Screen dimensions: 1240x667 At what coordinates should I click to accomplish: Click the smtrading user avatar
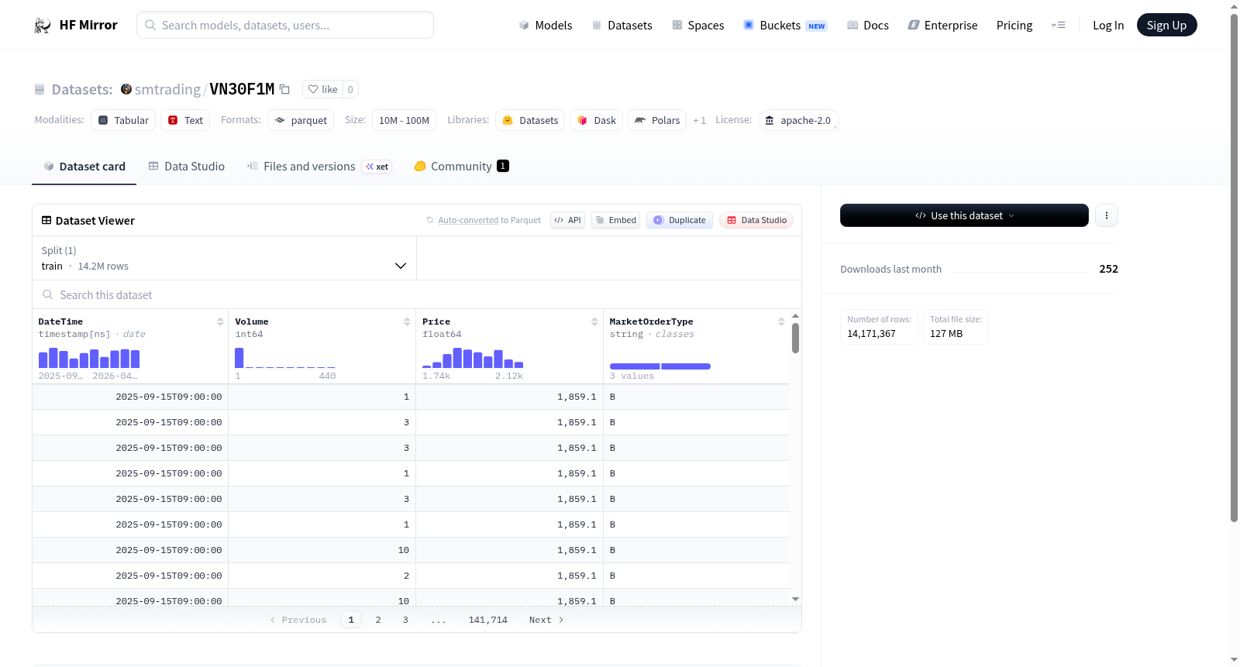pos(126,89)
